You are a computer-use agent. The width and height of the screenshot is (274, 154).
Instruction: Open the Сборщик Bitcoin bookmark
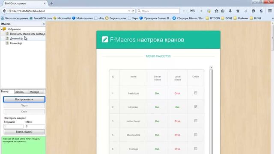point(188,18)
